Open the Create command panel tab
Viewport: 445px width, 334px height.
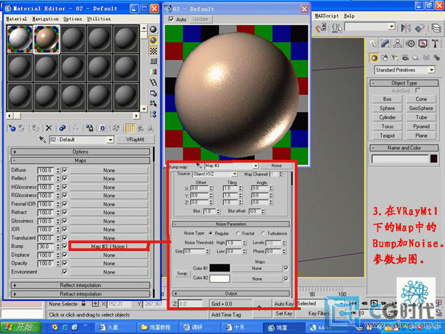click(x=373, y=43)
